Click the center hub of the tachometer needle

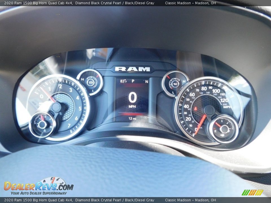point(56,107)
